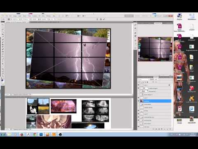The width and height of the screenshot is (198, 149).
Task: Select the Rectangular Marquee tool
Action: pyautogui.click(x=2, y=27)
